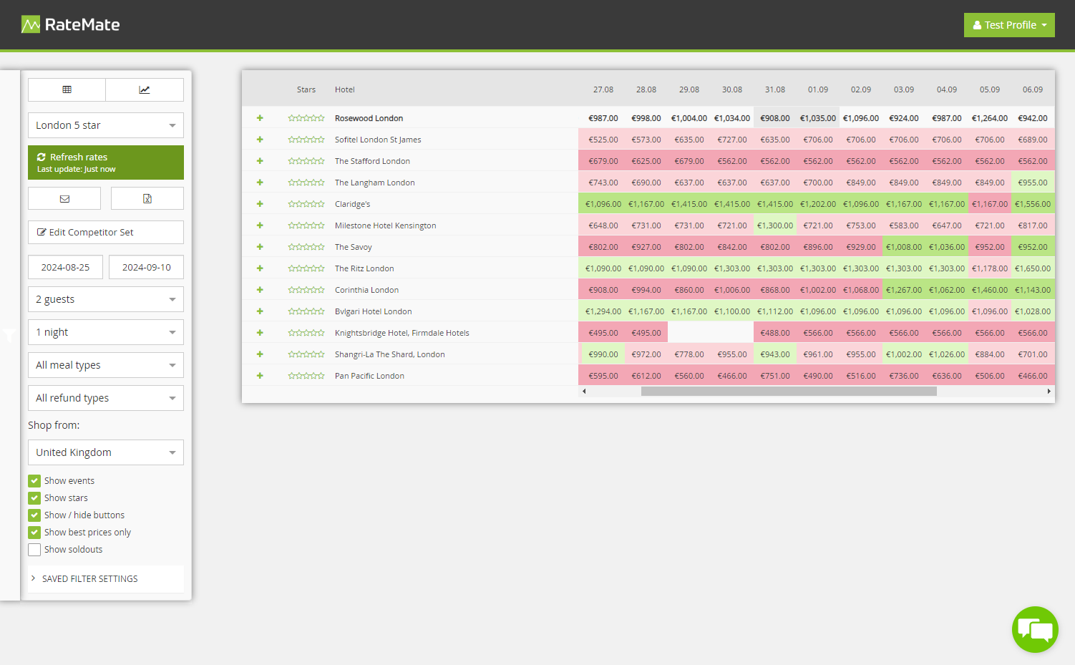The width and height of the screenshot is (1075, 665).
Task: Open All meal types dropdown
Action: 106,365
